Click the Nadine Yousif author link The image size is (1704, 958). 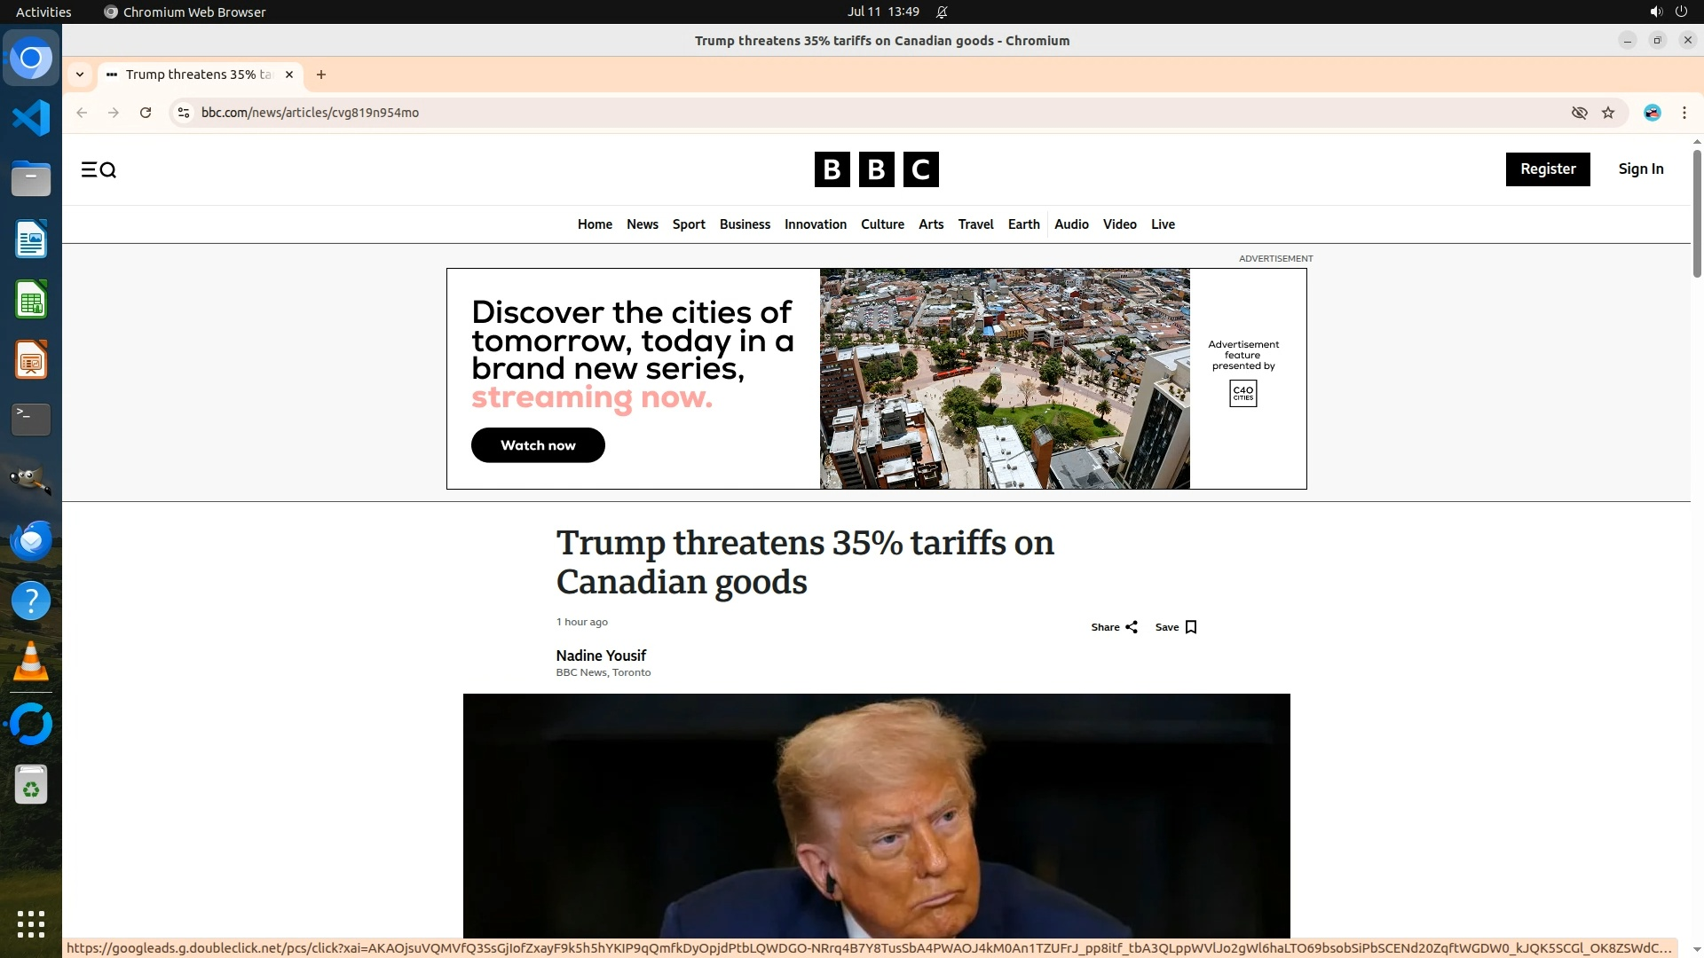pyautogui.click(x=601, y=656)
